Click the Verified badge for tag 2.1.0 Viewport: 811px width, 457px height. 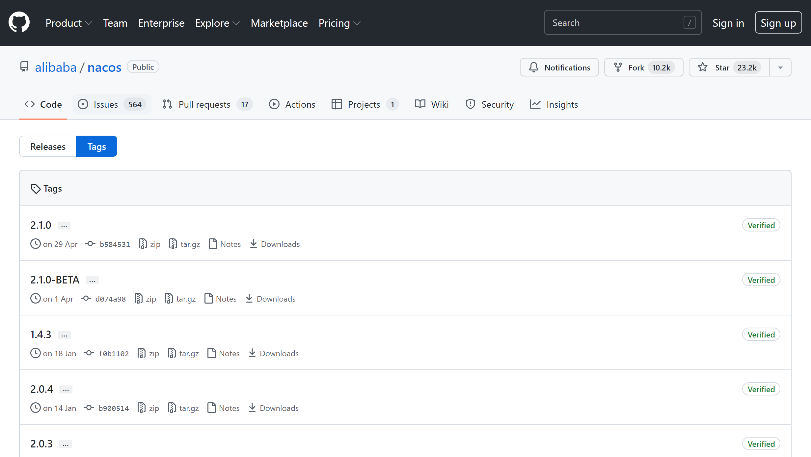coord(761,225)
